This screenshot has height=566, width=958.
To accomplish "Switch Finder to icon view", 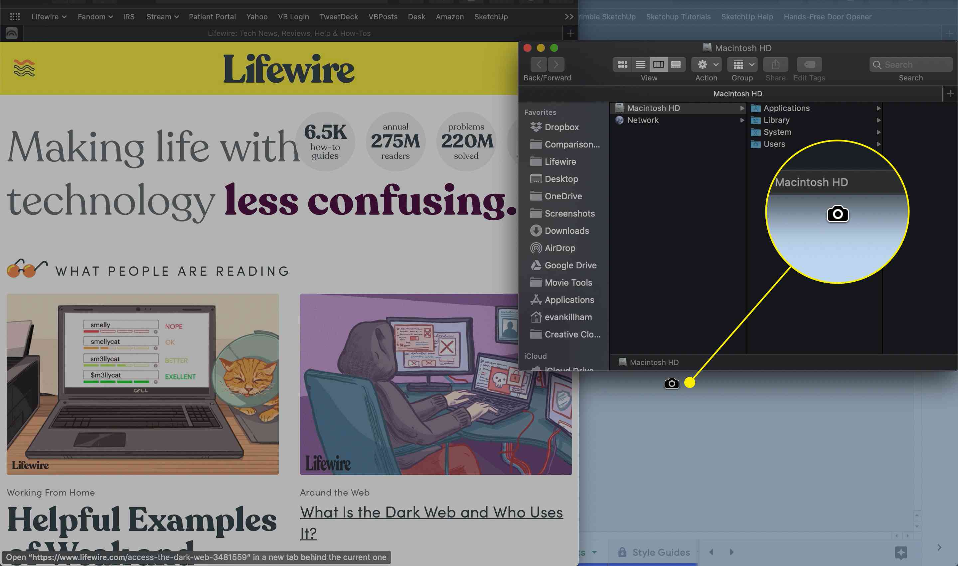I will point(622,64).
